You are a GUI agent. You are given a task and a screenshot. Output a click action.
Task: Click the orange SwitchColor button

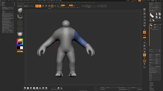tap(20, 52)
